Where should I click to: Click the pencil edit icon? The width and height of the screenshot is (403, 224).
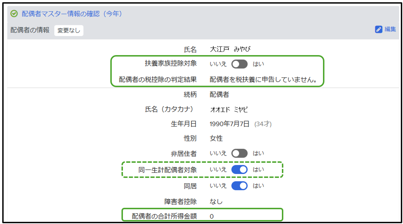coord(378,30)
